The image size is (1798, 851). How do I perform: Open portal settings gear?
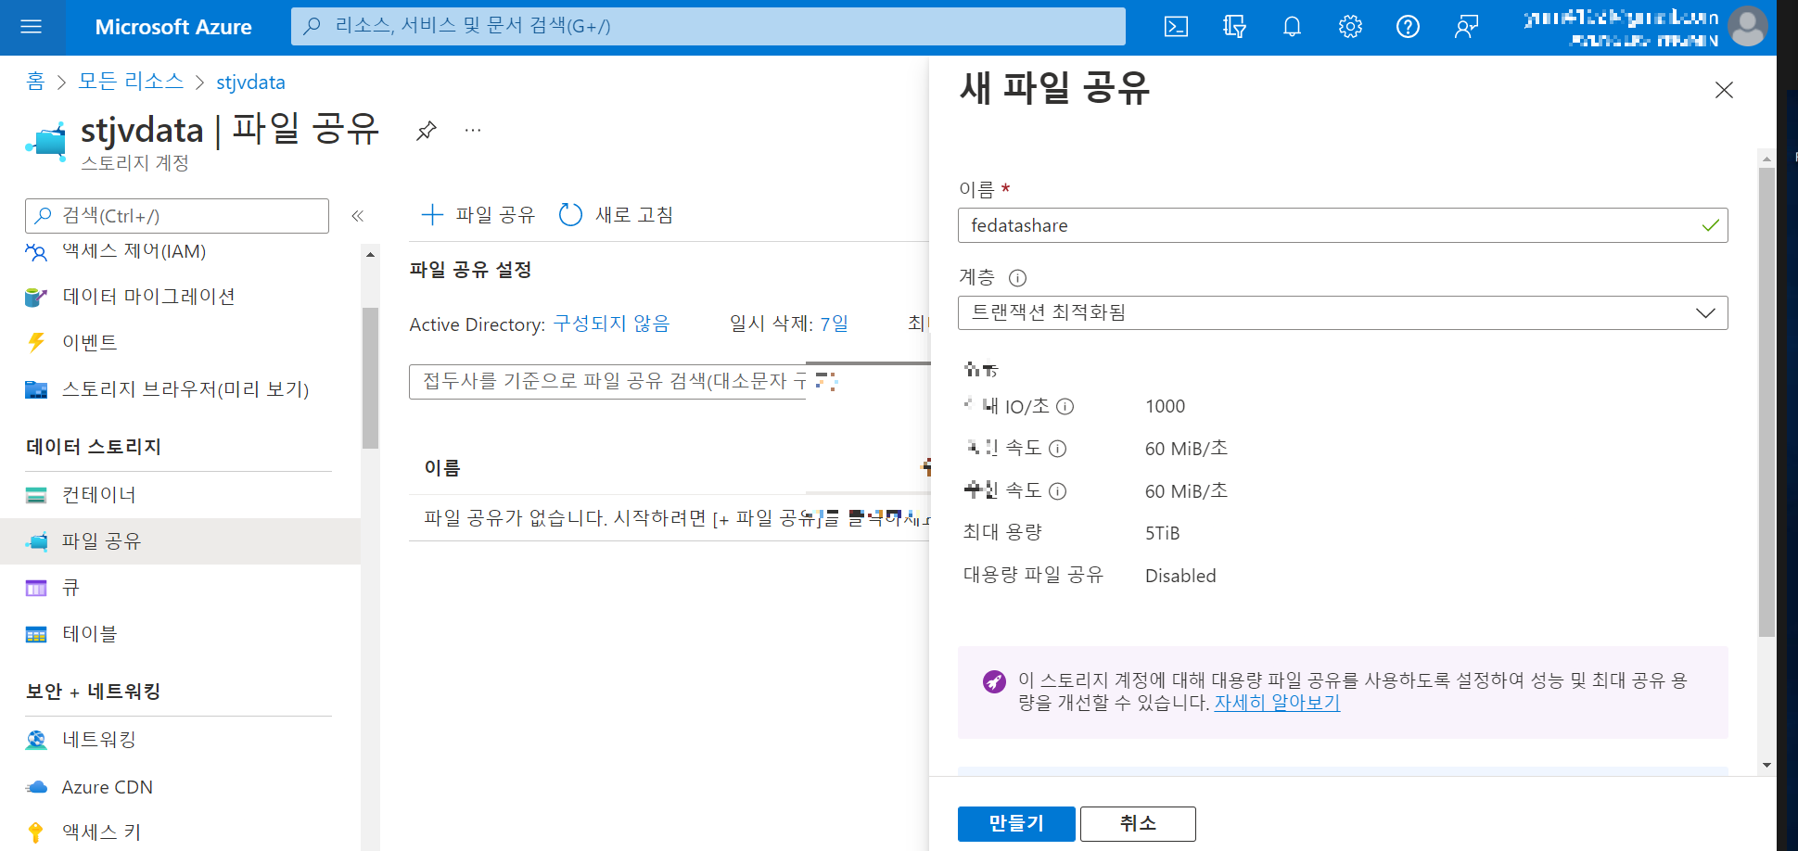coord(1350,27)
